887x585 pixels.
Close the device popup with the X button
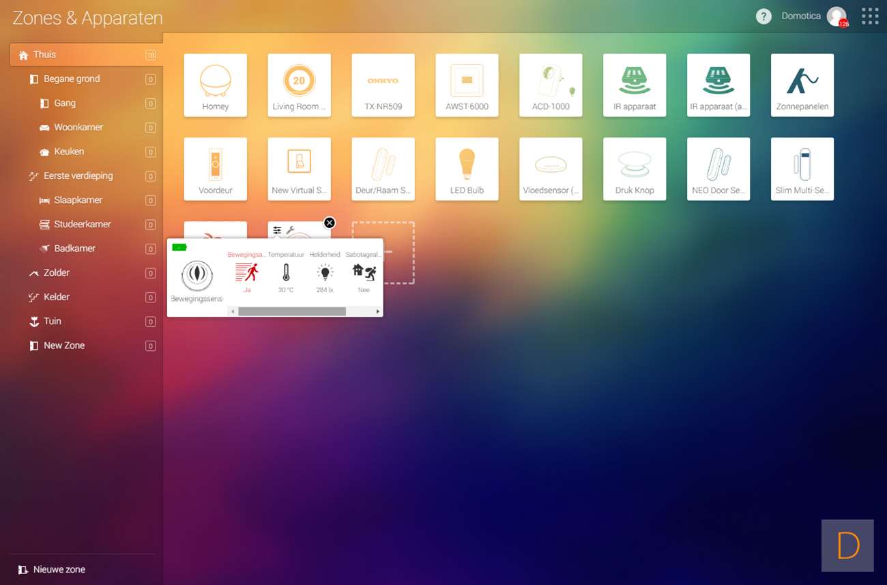(330, 223)
